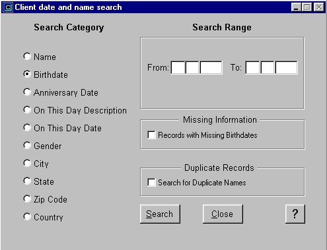The image size is (327, 250).
Task: Click the third To date field
Action: [286, 67]
